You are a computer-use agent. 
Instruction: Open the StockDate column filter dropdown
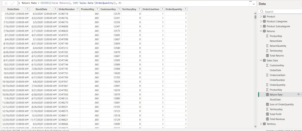pyautogui.click(x=56, y=9)
